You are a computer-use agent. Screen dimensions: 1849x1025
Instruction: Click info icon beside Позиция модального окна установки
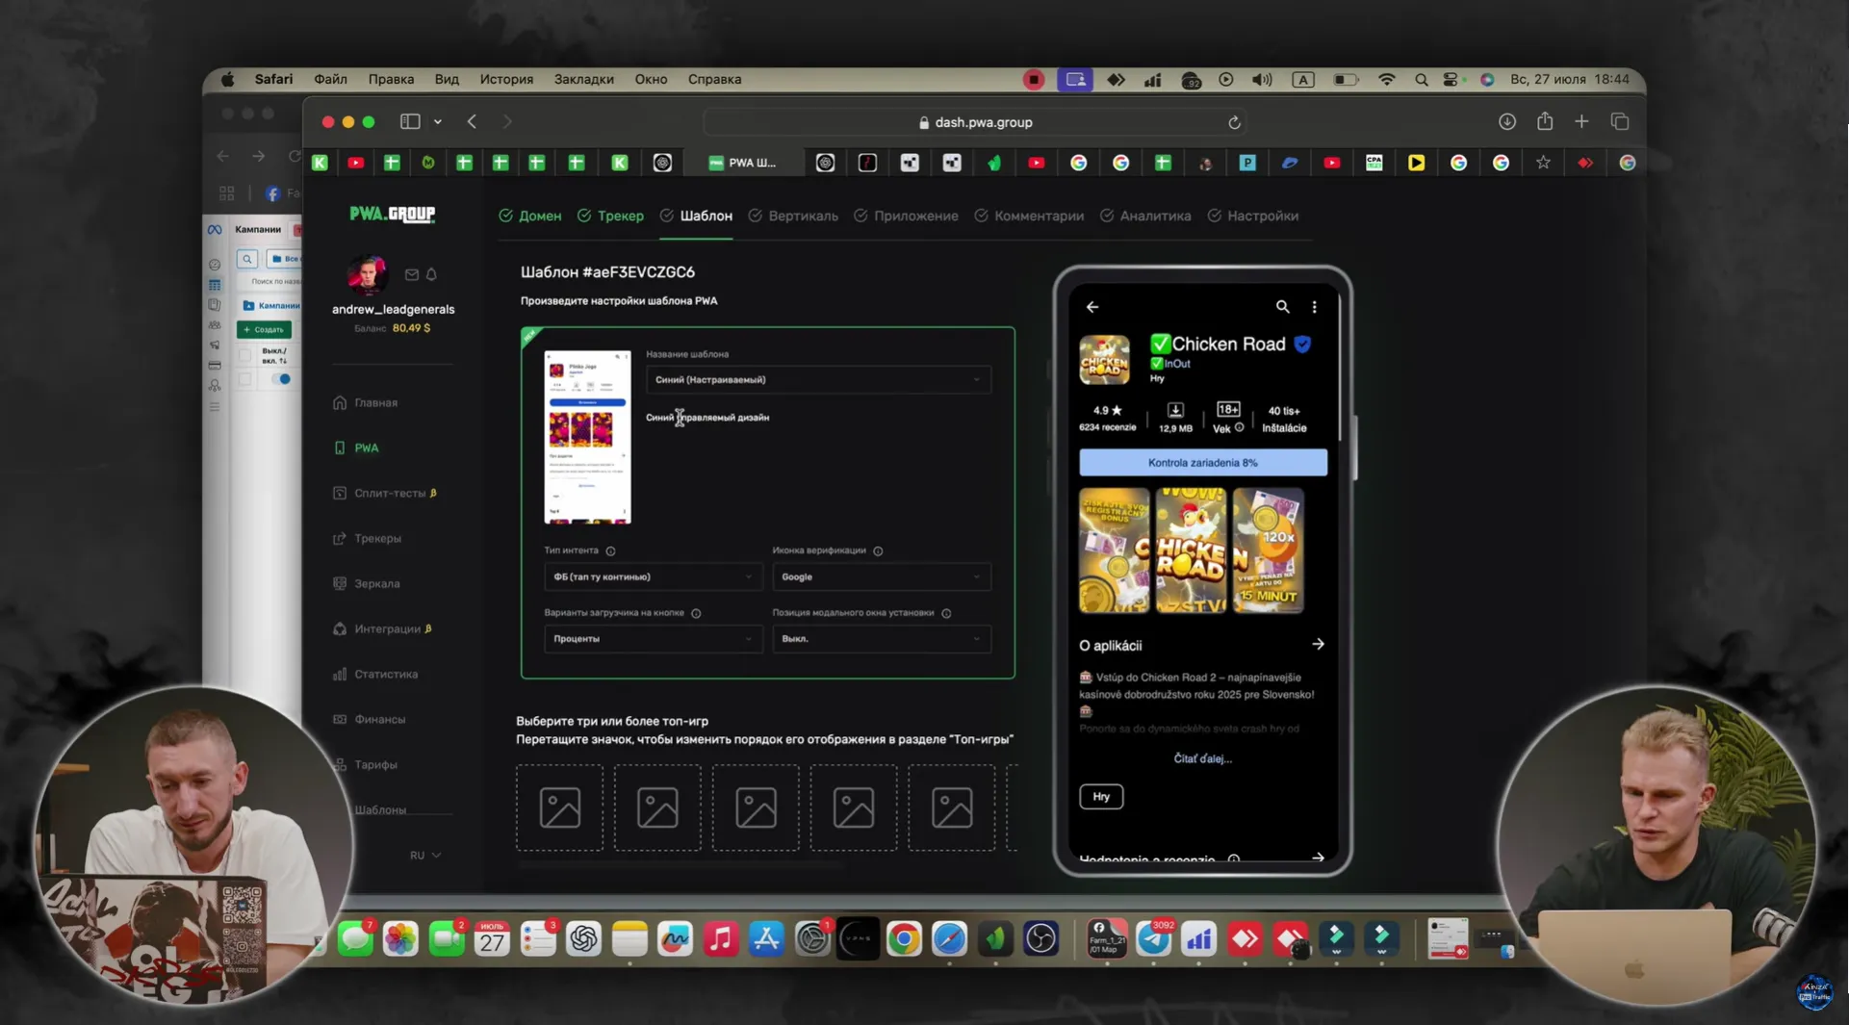pos(946,613)
